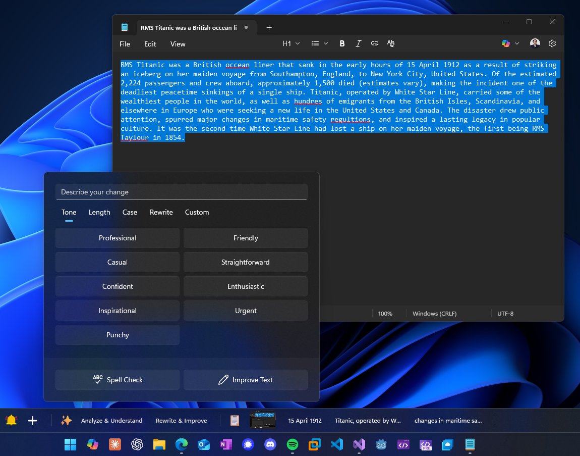Open Spotify from the taskbar
This screenshot has width=580, height=456.
pyautogui.click(x=293, y=444)
